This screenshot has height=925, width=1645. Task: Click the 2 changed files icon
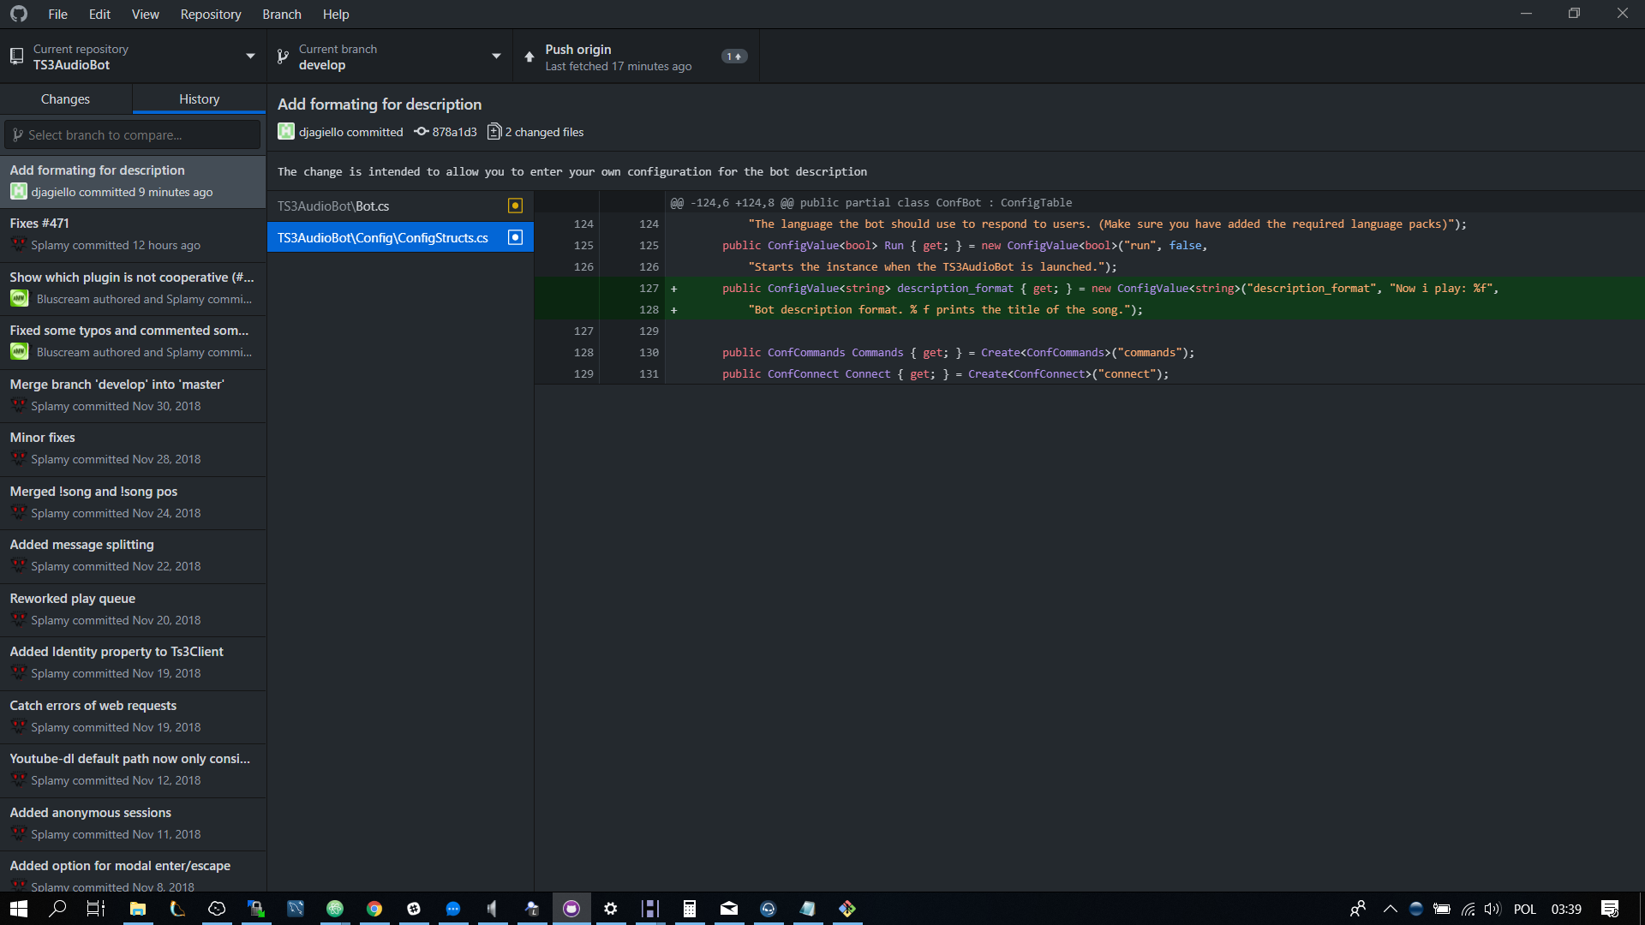click(494, 131)
